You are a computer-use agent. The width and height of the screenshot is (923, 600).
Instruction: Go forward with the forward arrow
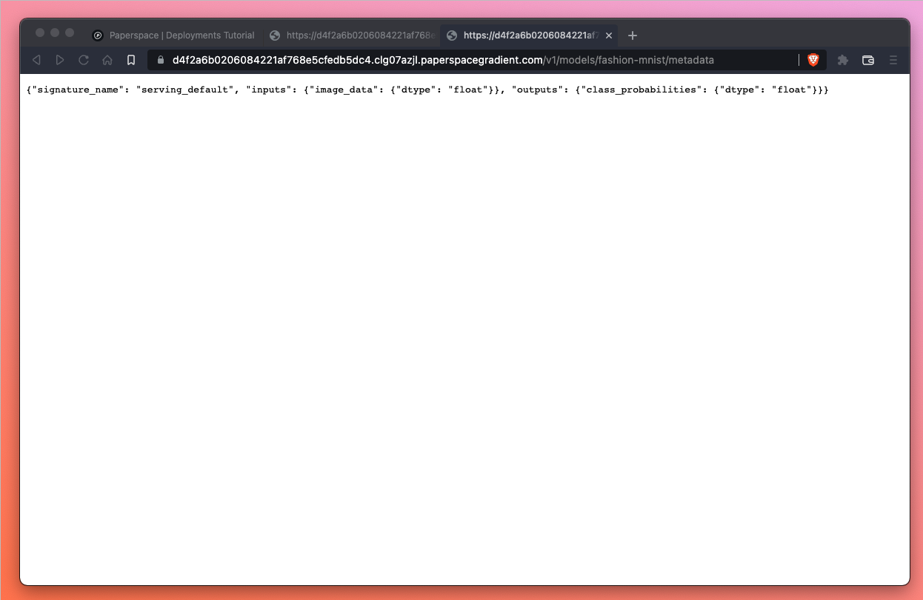[60, 60]
